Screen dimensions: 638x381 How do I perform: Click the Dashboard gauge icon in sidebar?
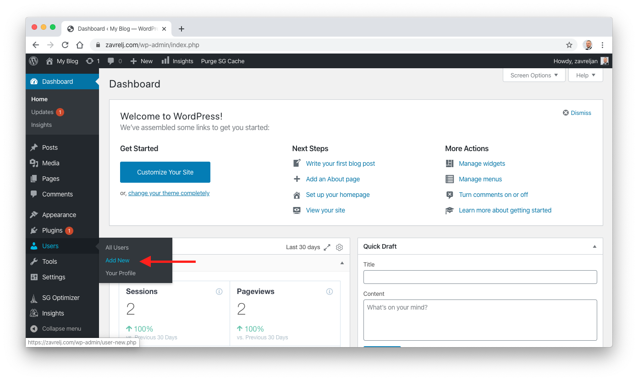coord(34,82)
